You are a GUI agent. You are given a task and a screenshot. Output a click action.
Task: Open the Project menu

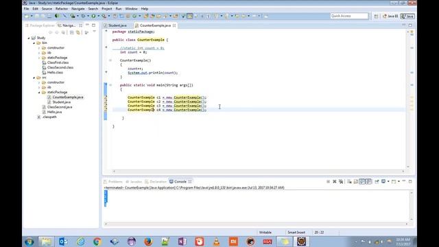tap(107, 9)
